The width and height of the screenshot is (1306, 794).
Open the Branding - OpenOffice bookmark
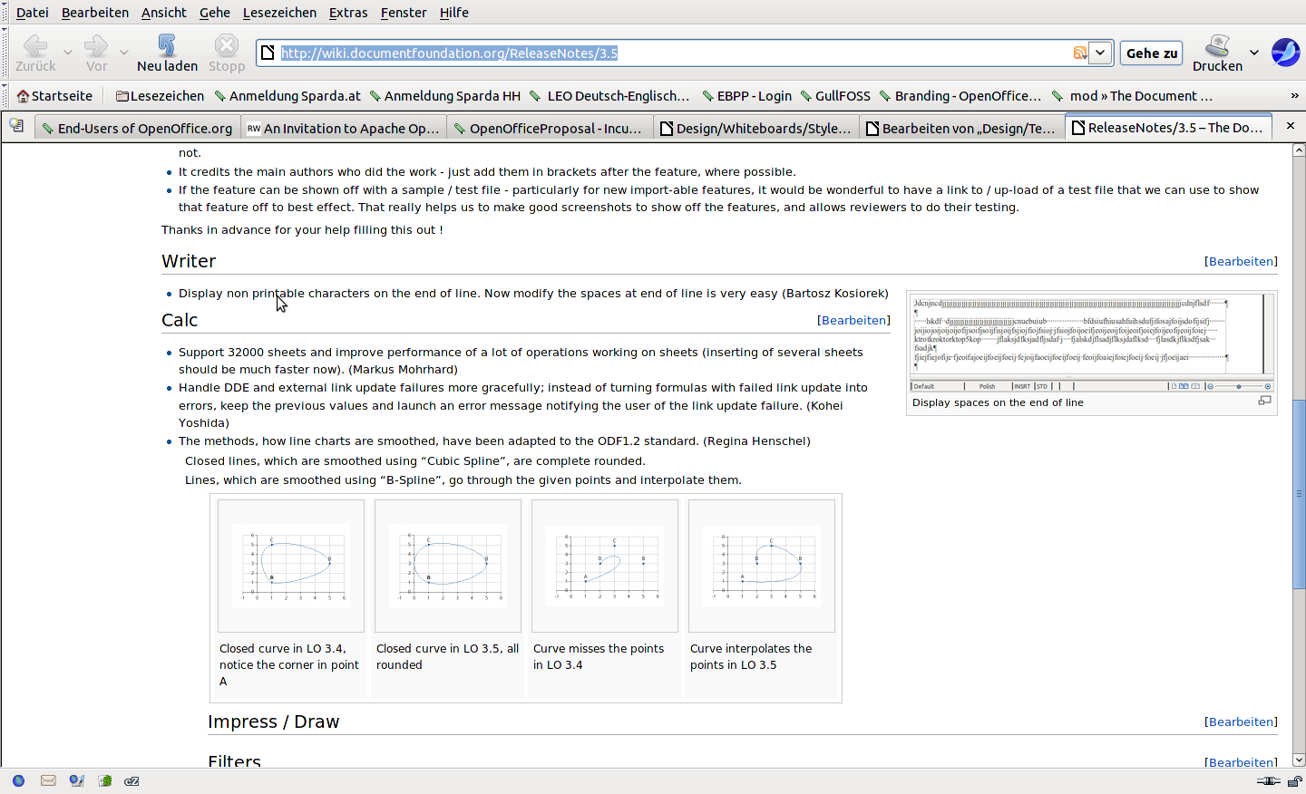[960, 96]
